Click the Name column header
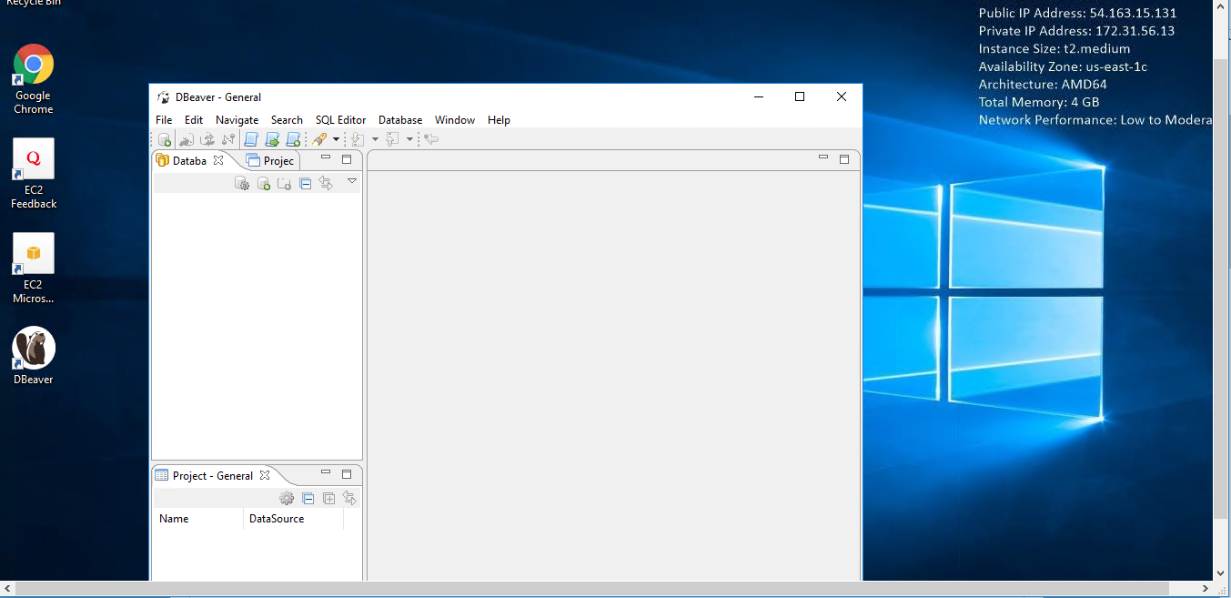Viewport: 1231px width, 598px height. point(174,519)
